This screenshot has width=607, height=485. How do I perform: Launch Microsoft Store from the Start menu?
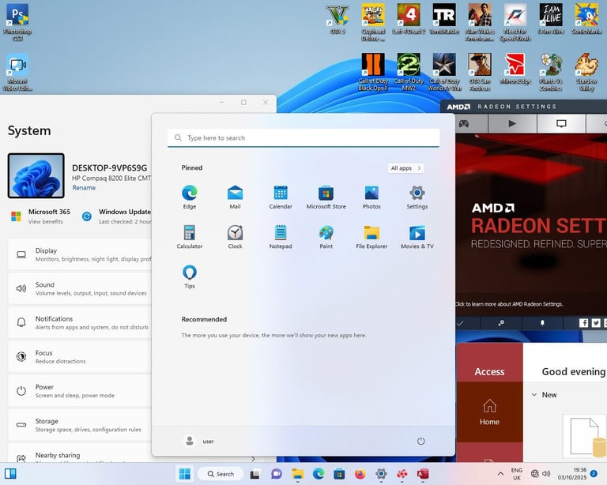[x=326, y=194]
